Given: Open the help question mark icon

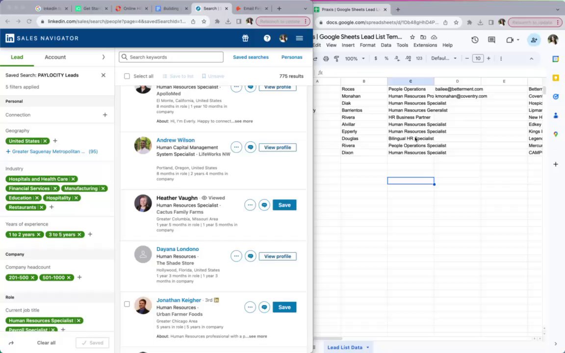Looking at the screenshot, I should pyautogui.click(x=267, y=38).
